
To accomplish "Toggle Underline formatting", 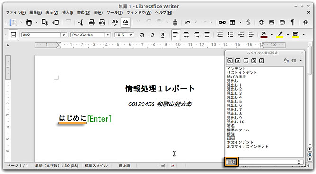I will [163, 35].
